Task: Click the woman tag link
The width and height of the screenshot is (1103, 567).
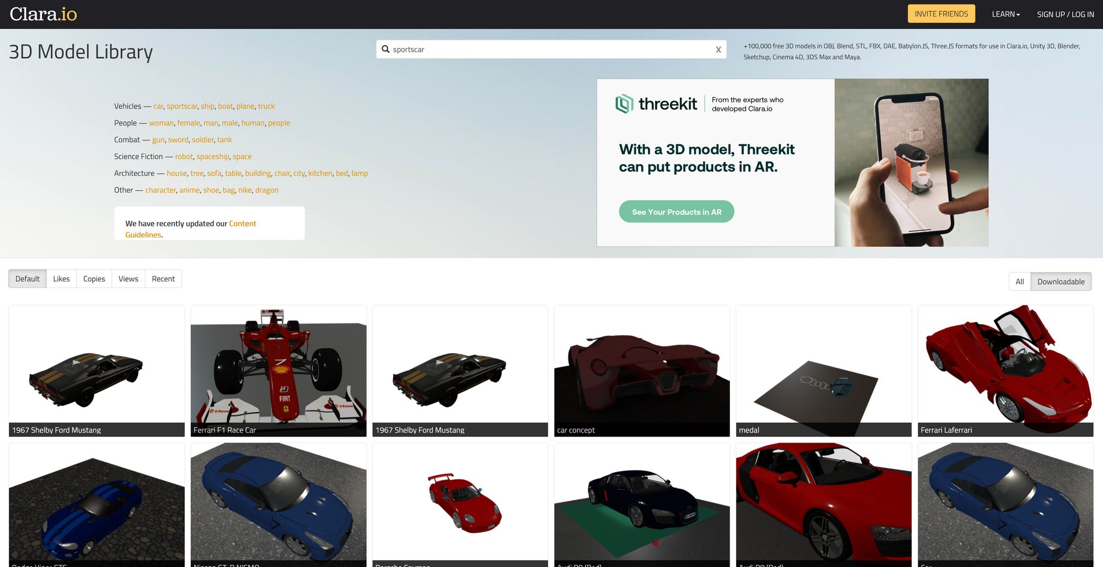Action: coord(161,123)
